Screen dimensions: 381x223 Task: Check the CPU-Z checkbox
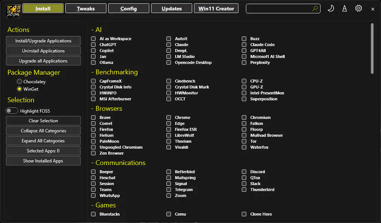point(244,81)
